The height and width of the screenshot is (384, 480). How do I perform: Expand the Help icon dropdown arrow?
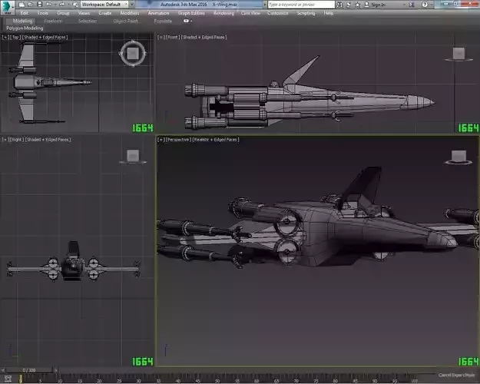(431, 5)
